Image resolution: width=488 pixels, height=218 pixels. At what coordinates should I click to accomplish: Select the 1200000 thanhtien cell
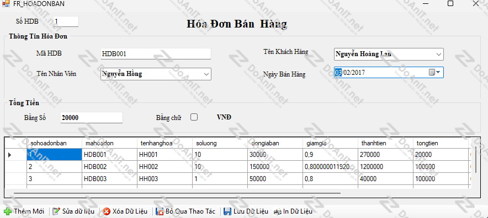coord(386,167)
